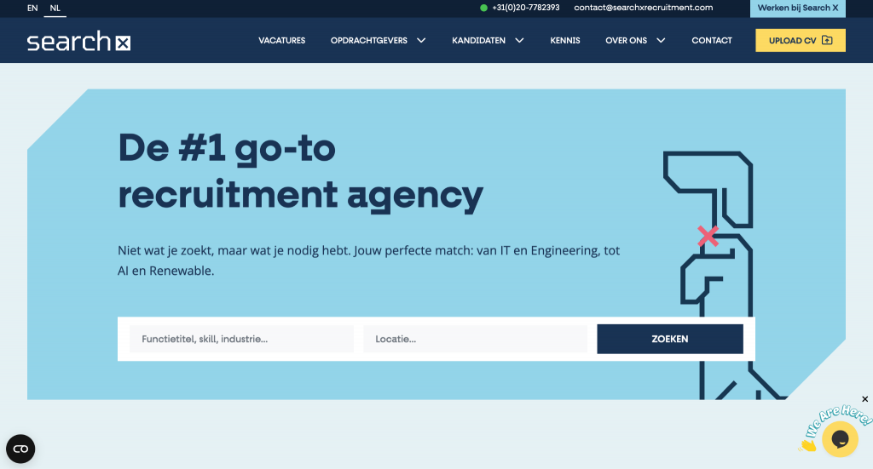
Task: Open the Kandidaten menu item
Action: coord(478,41)
